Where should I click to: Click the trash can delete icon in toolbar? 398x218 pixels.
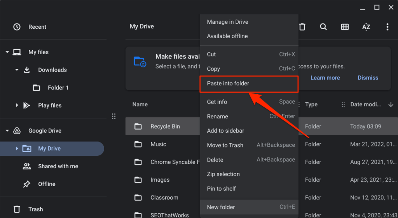tap(302, 27)
